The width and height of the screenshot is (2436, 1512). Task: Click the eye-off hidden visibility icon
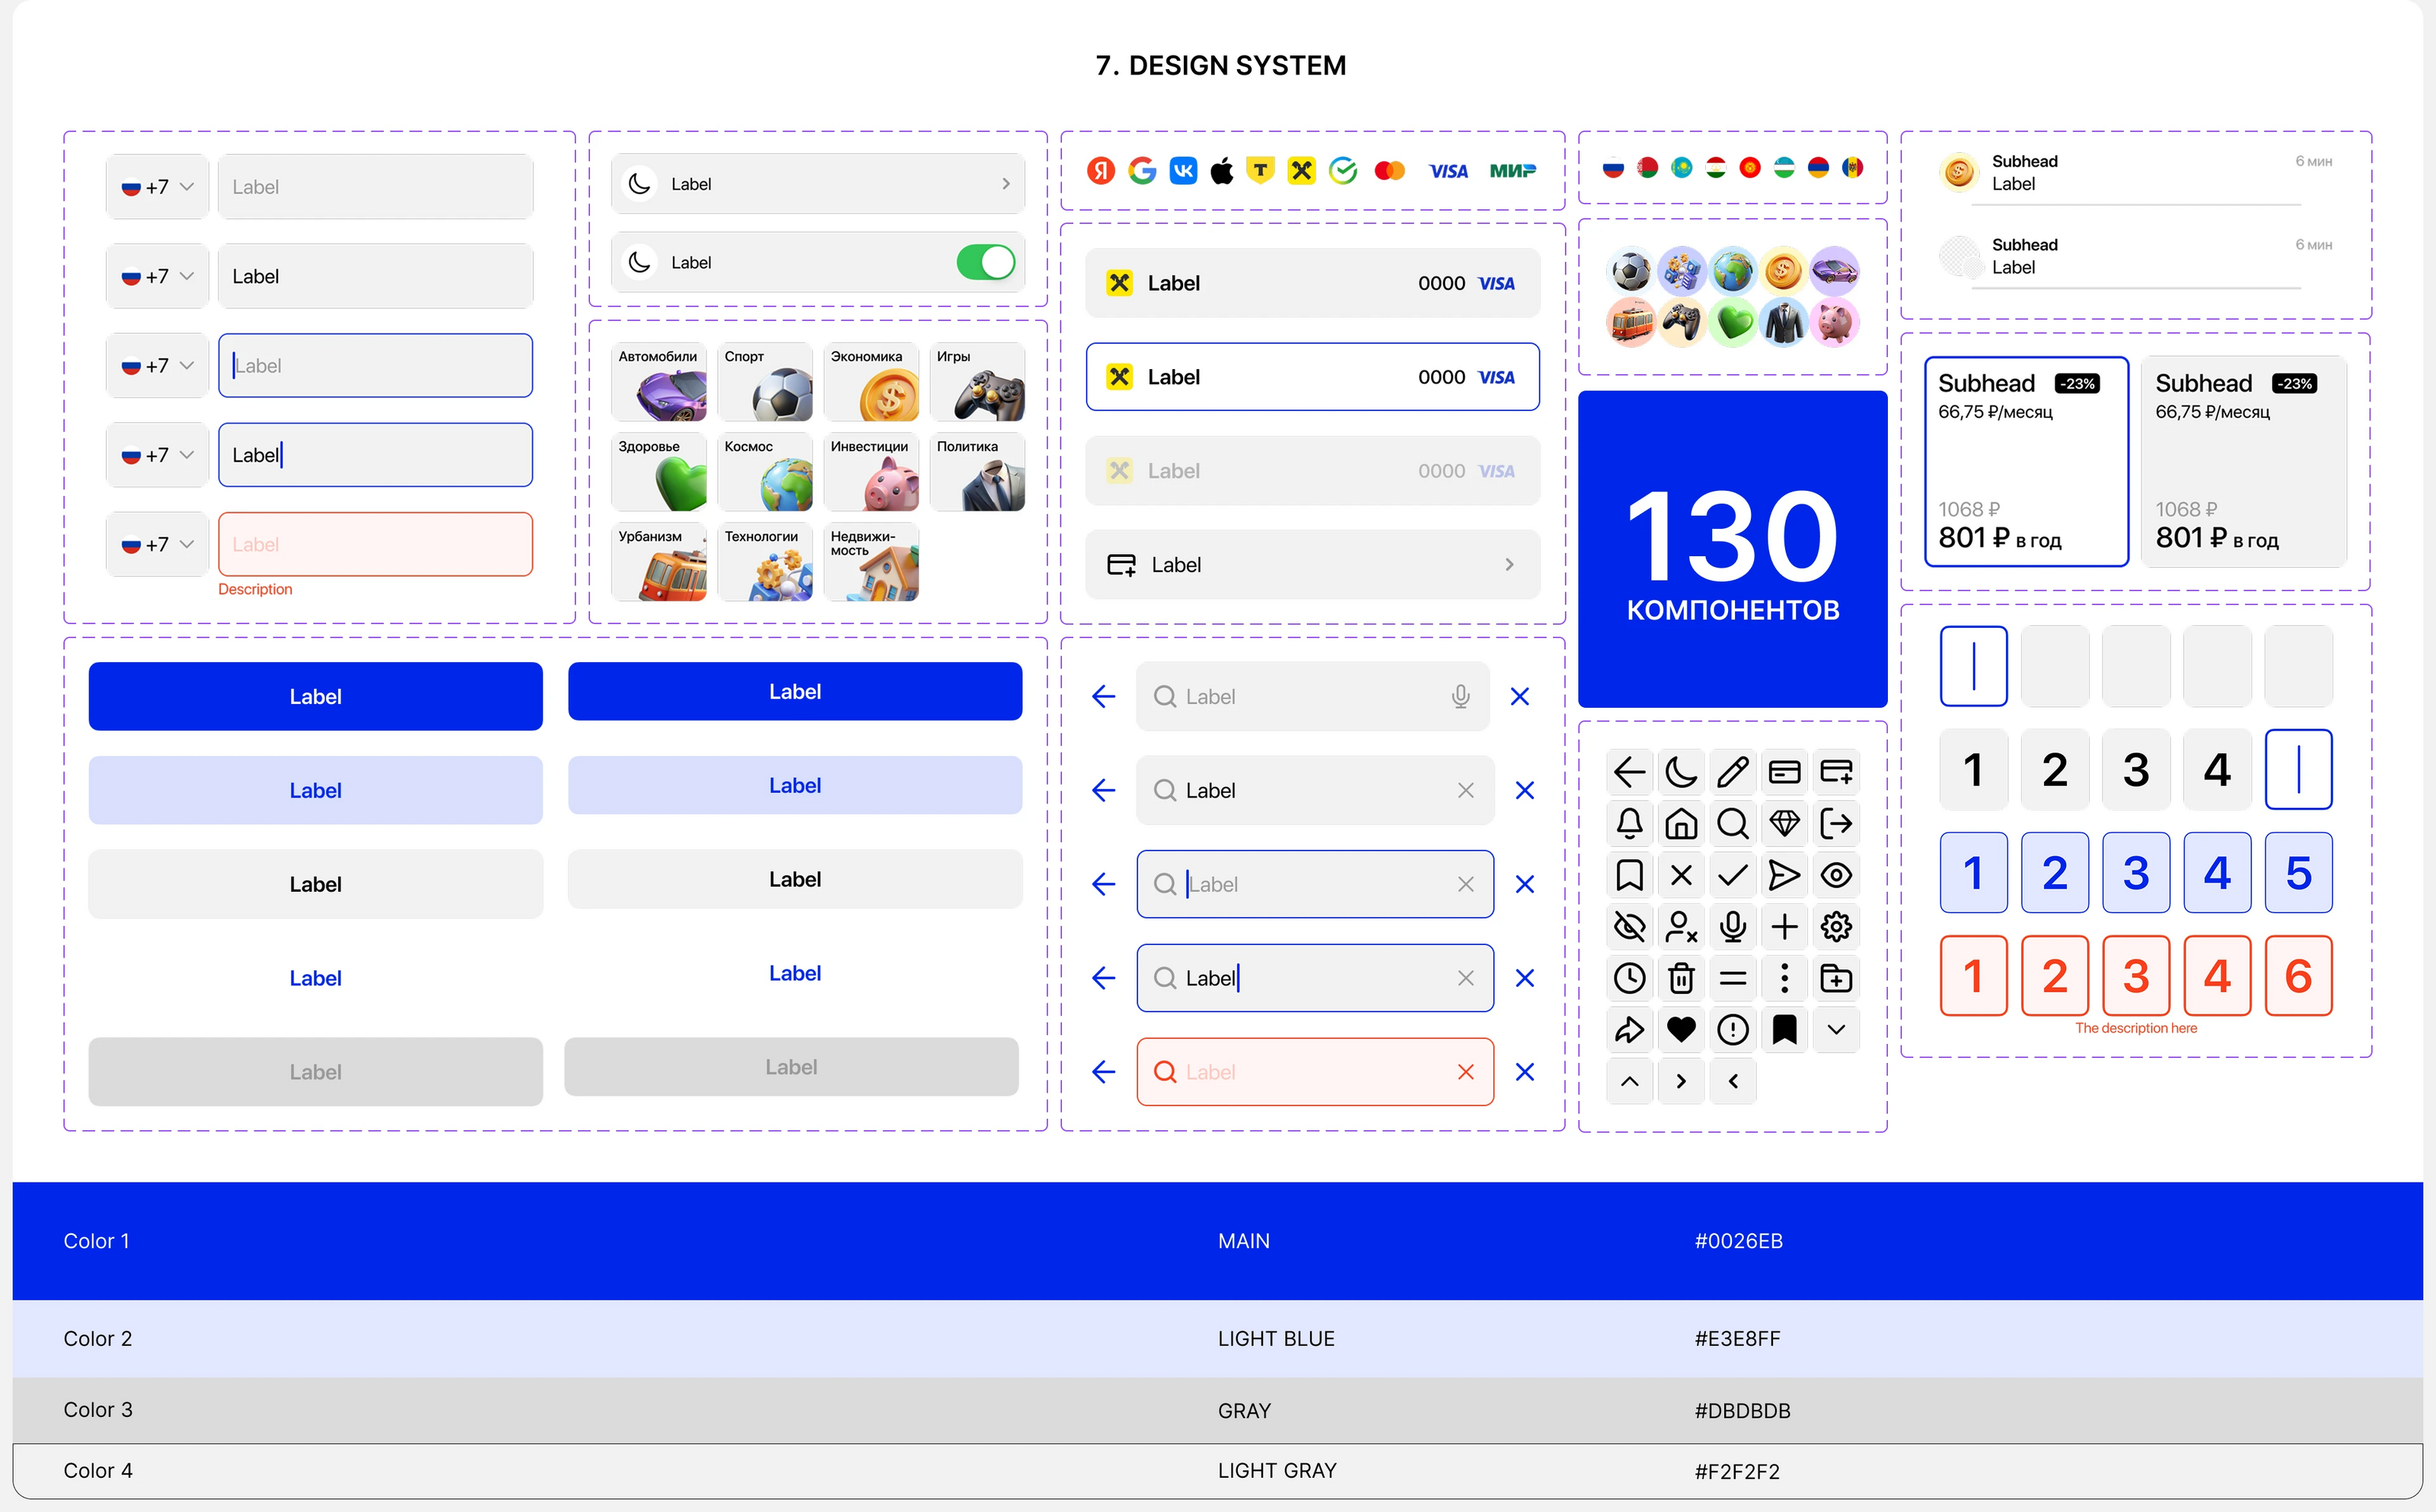[x=1630, y=926]
